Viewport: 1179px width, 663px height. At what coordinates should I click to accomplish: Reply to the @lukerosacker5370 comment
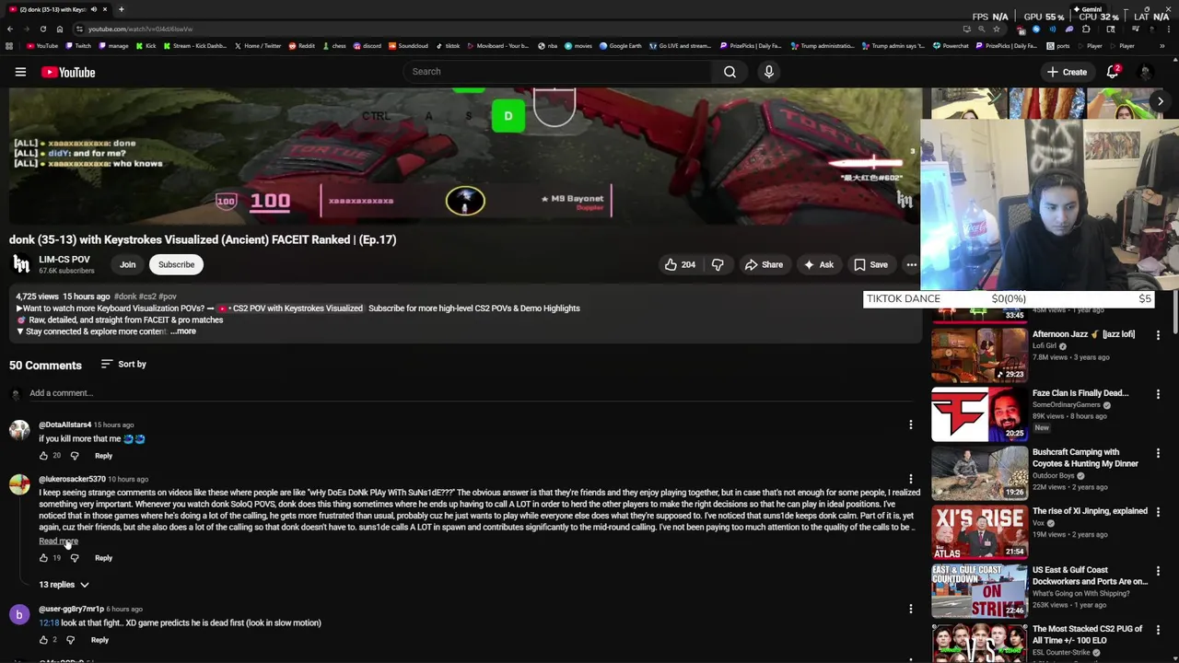point(103,558)
